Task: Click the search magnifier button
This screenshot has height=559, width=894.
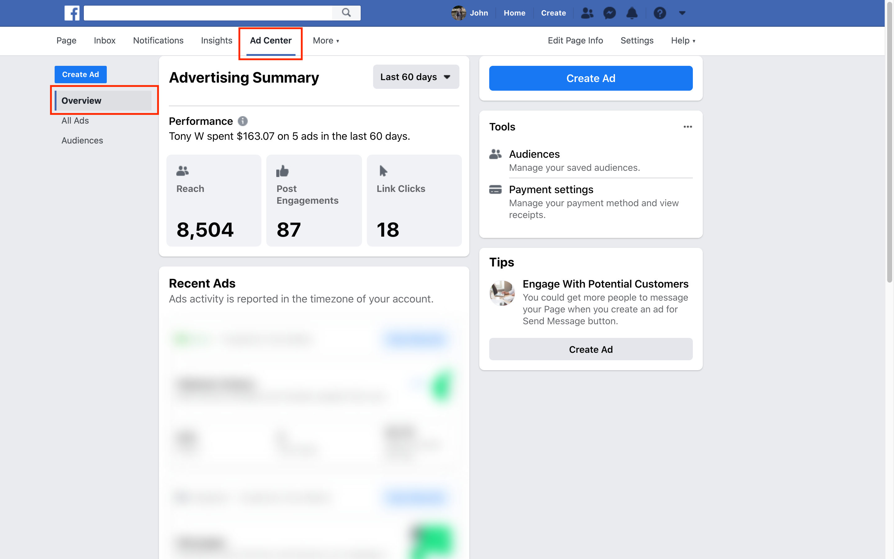Action: (346, 13)
